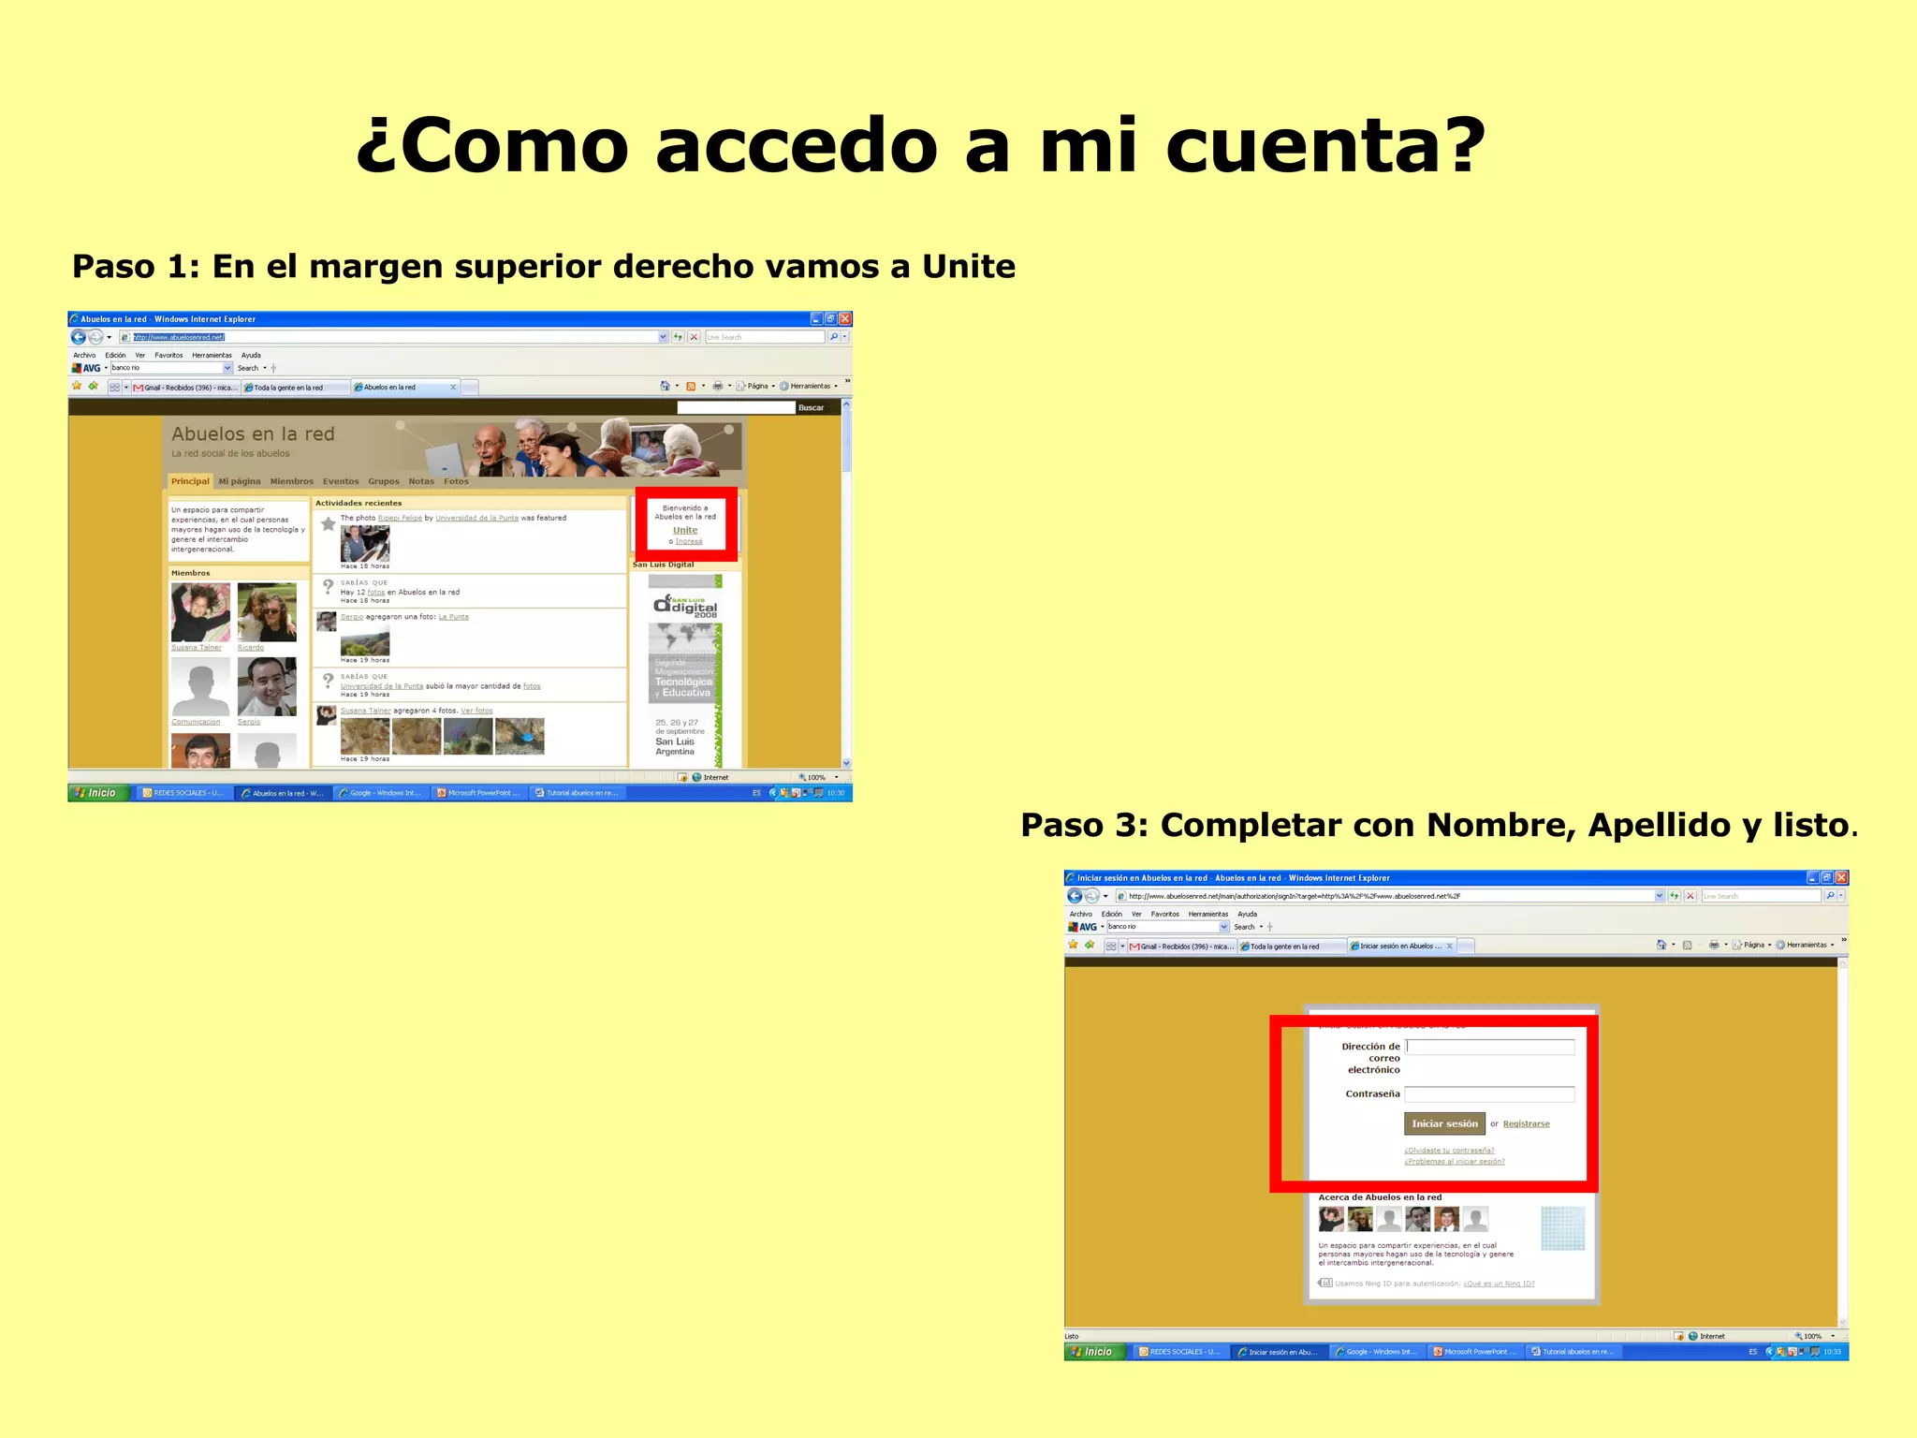1917x1438 pixels.
Task: Click refresh icon beside the Paso 3 address bar
Action: point(1675,896)
